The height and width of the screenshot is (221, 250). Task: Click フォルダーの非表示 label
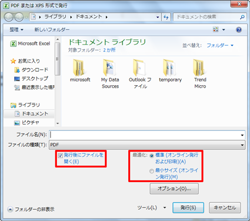coord(35,209)
